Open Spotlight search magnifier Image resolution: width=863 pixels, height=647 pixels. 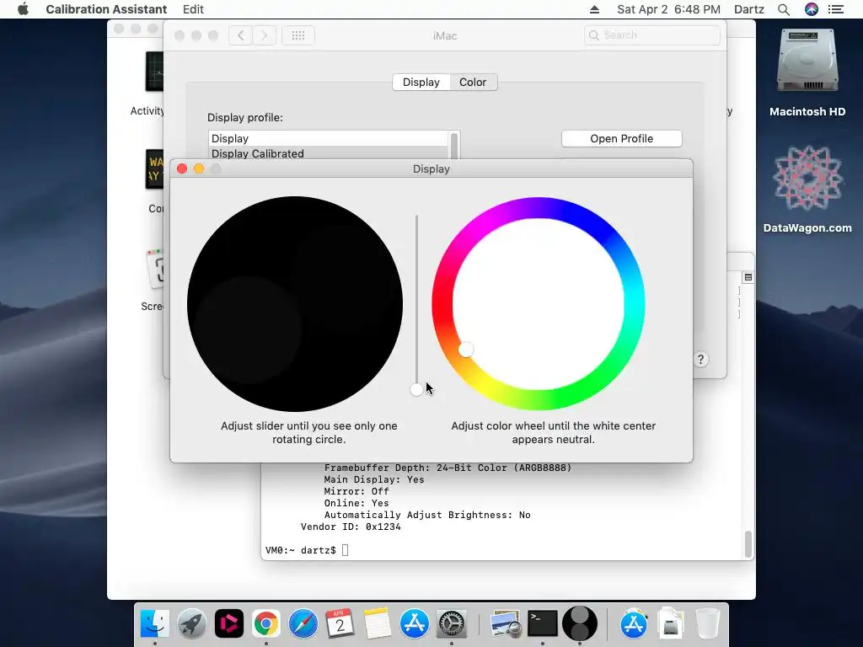784,9
